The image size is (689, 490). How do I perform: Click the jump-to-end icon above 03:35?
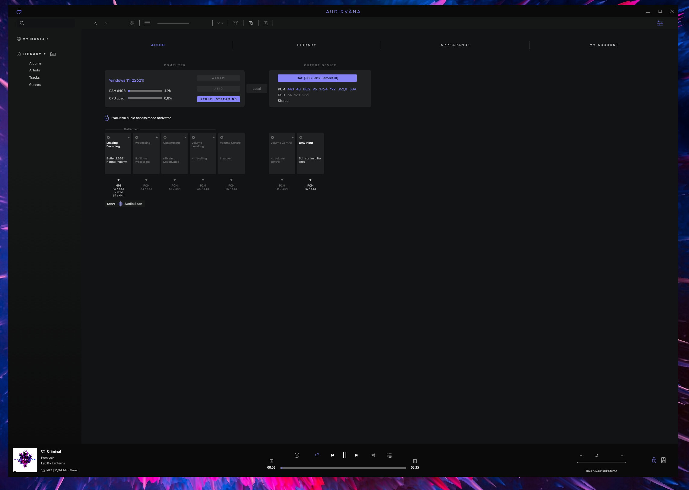415,461
